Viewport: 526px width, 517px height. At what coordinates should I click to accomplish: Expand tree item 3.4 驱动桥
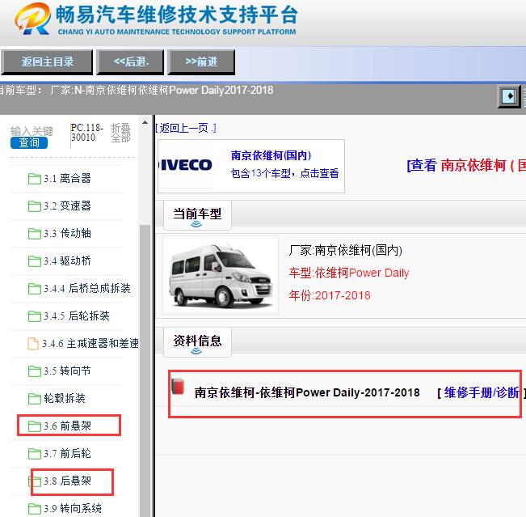67,261
